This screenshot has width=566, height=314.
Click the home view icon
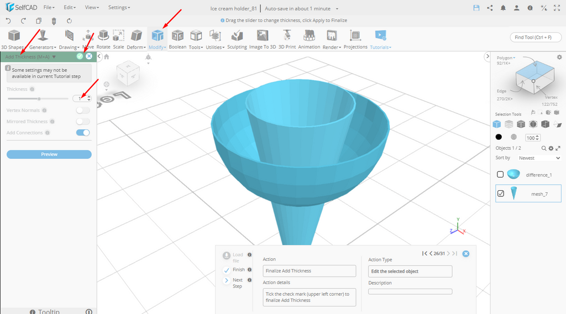pos(107,57)
